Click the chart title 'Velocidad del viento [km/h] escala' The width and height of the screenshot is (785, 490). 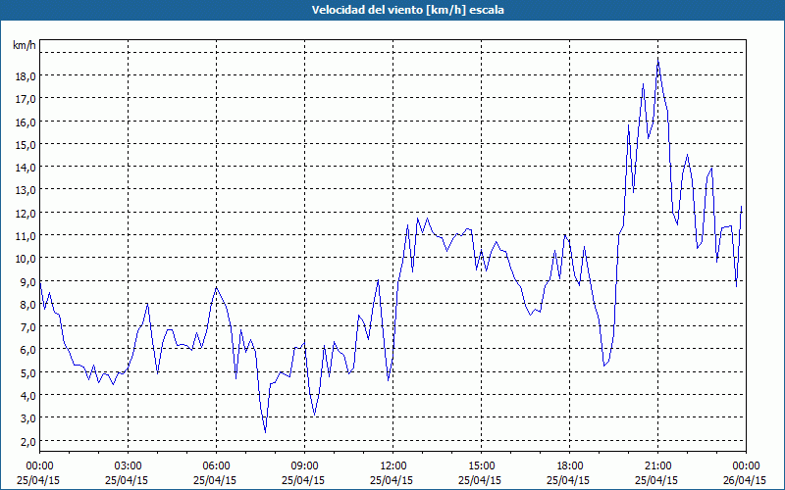[407, 10]
